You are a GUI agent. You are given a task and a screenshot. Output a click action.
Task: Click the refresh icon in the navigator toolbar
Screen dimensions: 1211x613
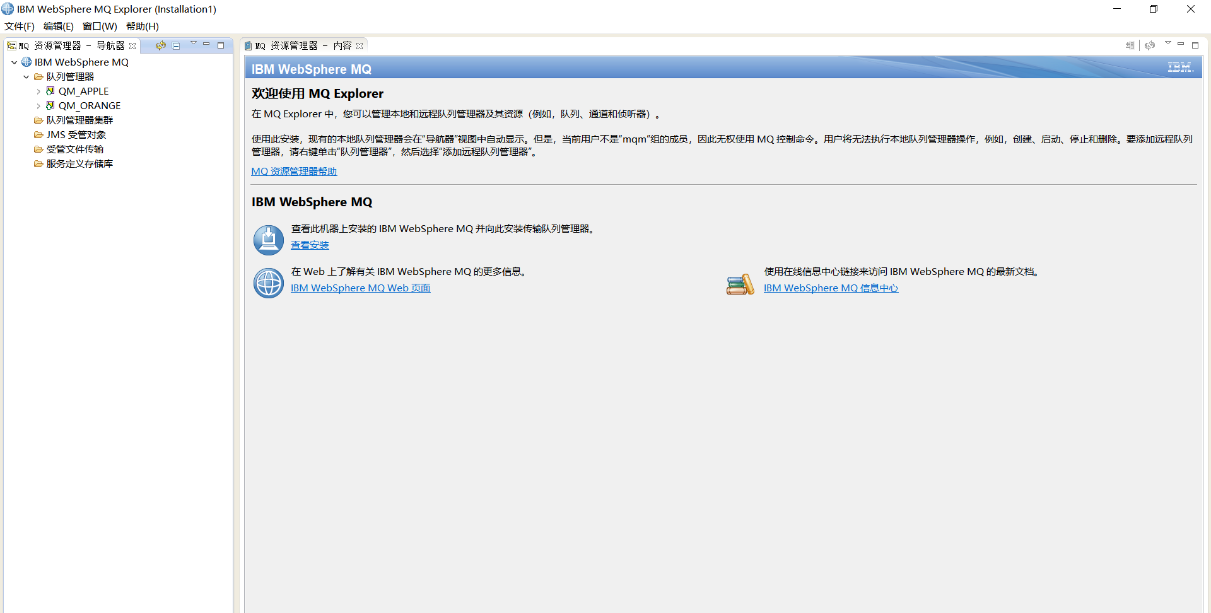click(161, 45)
